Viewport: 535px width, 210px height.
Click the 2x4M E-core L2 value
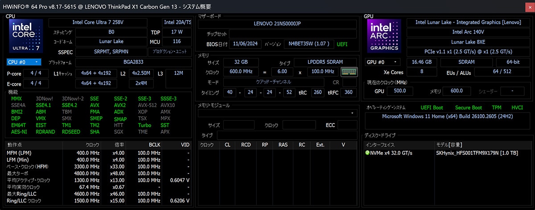point(141,83)
